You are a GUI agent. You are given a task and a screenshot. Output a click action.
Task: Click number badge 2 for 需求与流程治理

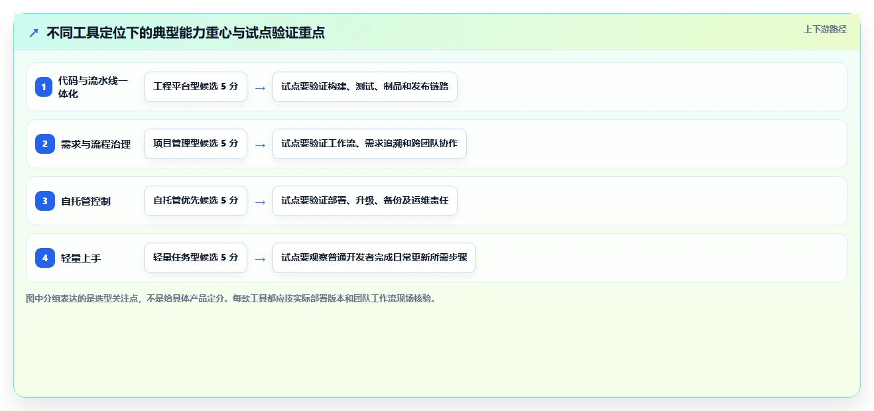44,144
